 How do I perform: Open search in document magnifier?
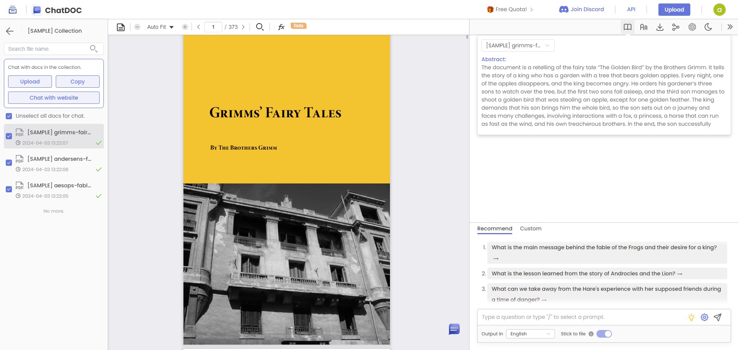[260, 27]
